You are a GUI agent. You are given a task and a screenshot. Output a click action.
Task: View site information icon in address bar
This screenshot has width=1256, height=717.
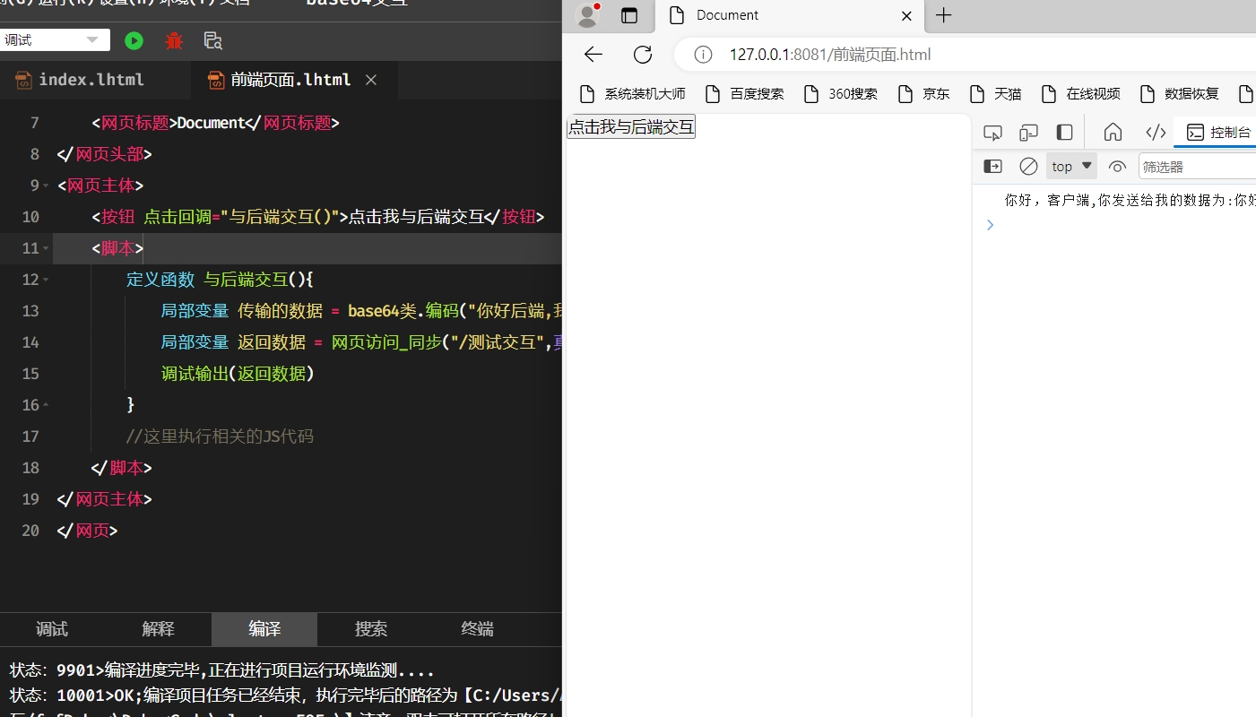(x=704, y=55)
